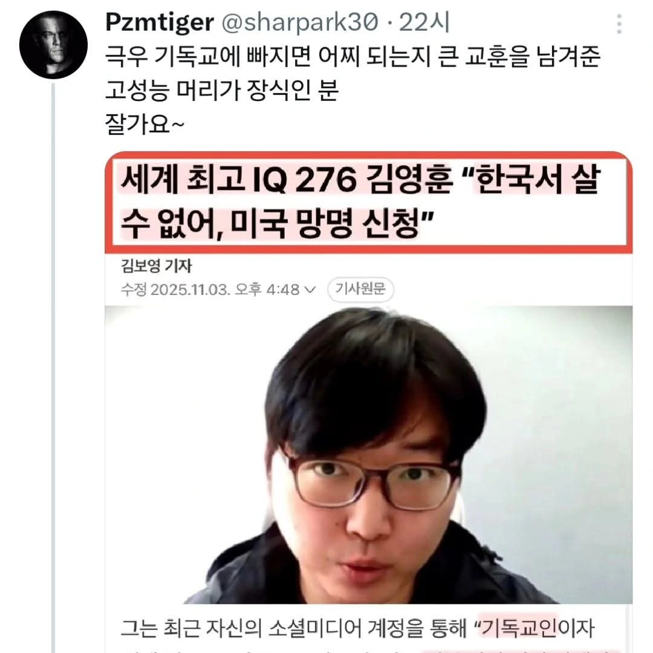Open the Pzmtiger profile avatar
This screenshot has width=653, height=653.
point(53,45)
